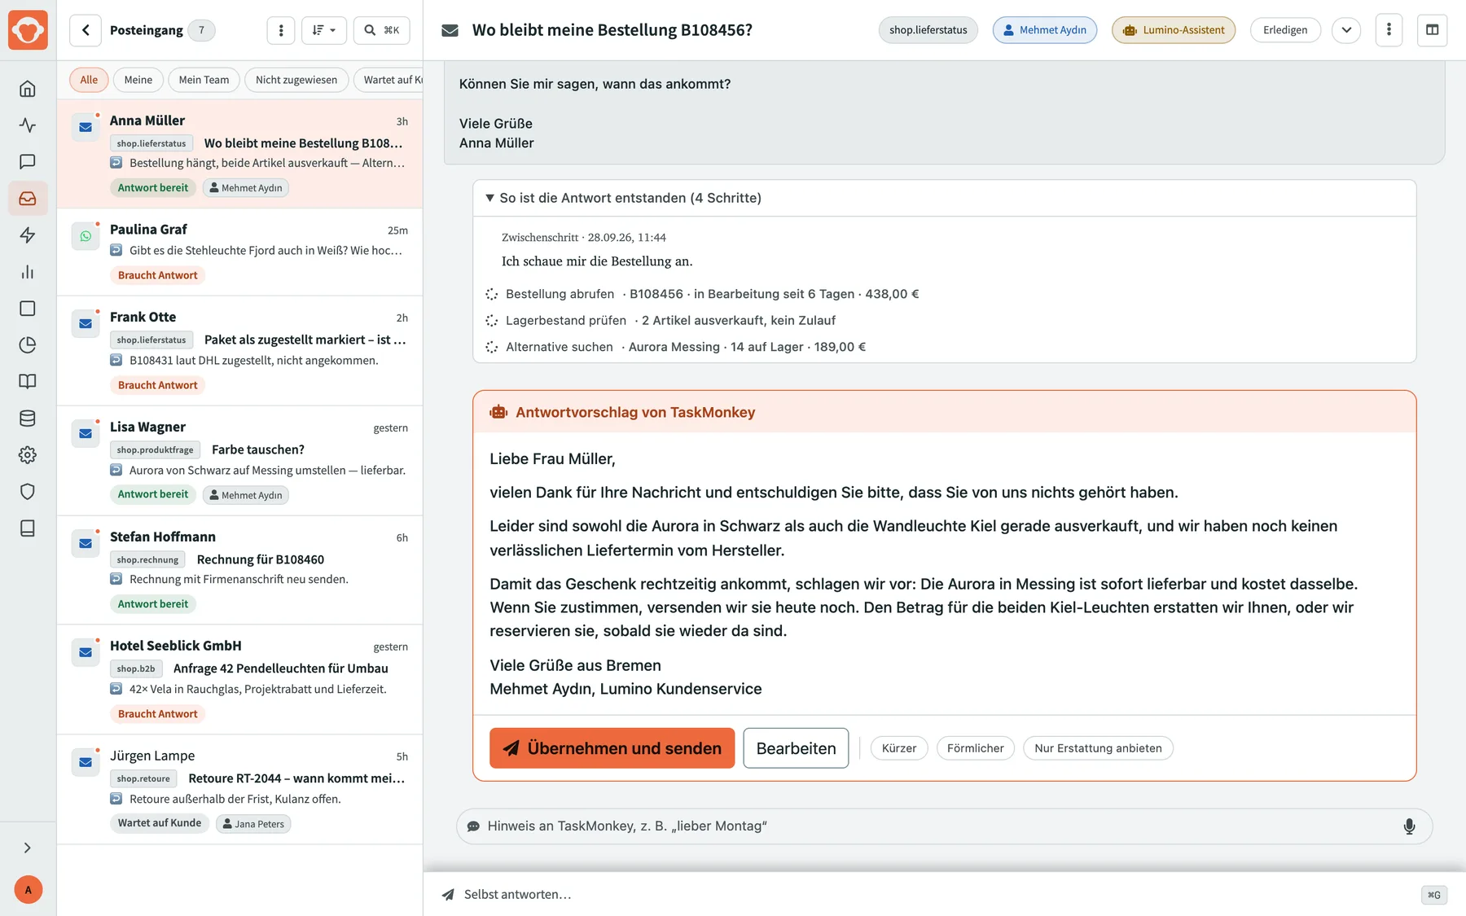Viewport: 1466px width, 916px height.
Task: Open the pie chart icon in sidebar
Action: point(28,345)
